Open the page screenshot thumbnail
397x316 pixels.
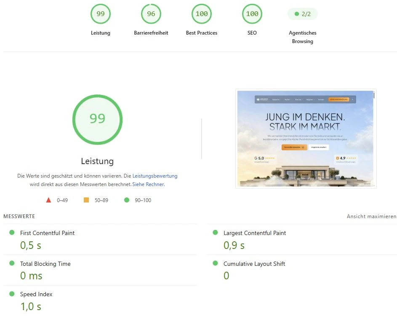306,138
